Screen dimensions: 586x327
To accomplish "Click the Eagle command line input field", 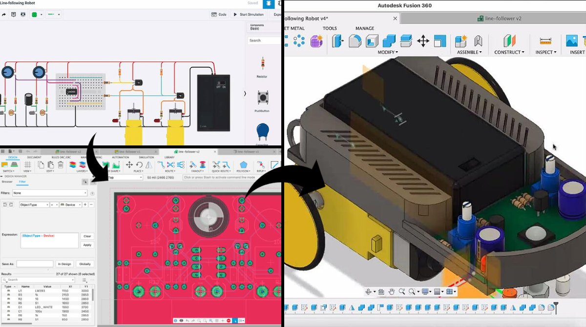I will click(219, 177).
